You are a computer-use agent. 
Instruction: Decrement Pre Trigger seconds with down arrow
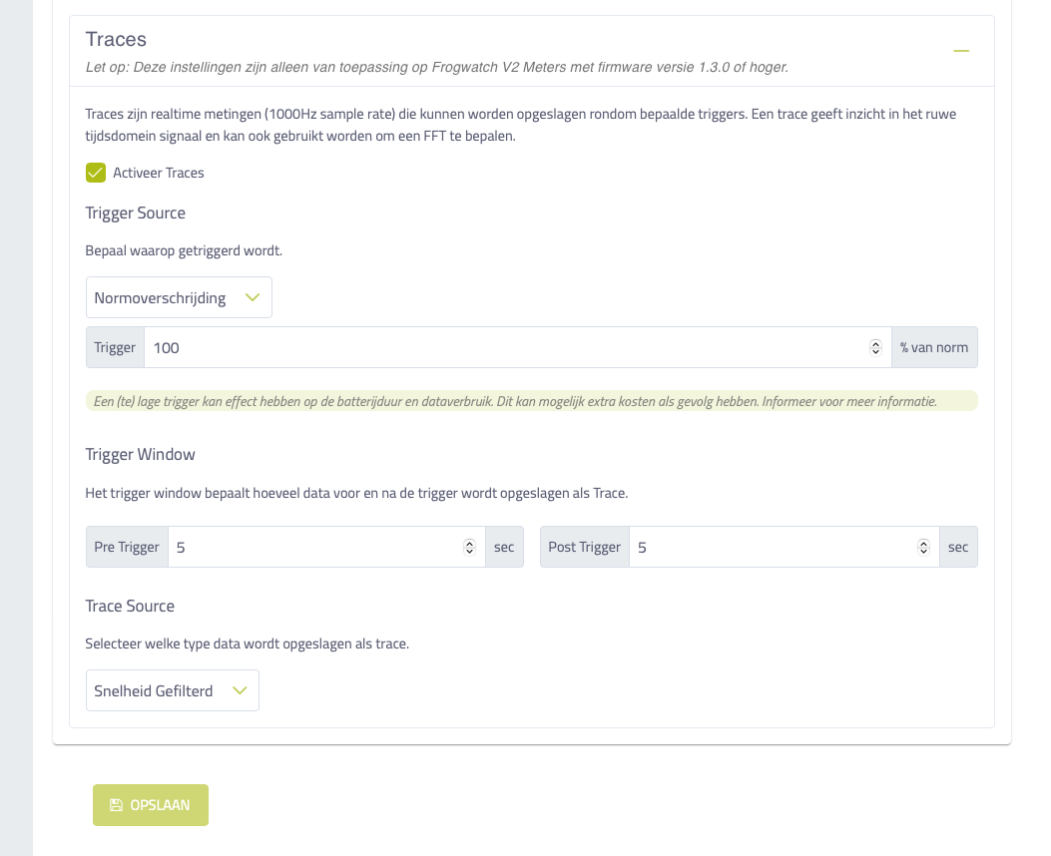(469, 552)
